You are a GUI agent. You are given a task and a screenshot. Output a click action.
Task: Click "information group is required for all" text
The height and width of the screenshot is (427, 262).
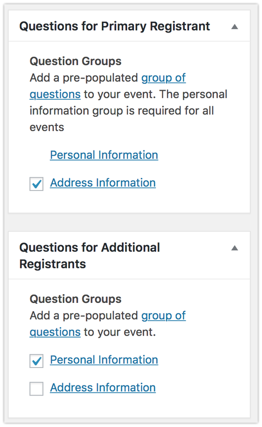coord(122,111)
